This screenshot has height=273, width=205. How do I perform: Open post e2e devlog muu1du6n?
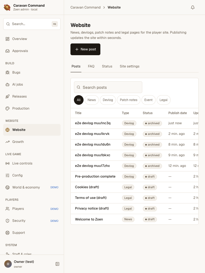93,144
